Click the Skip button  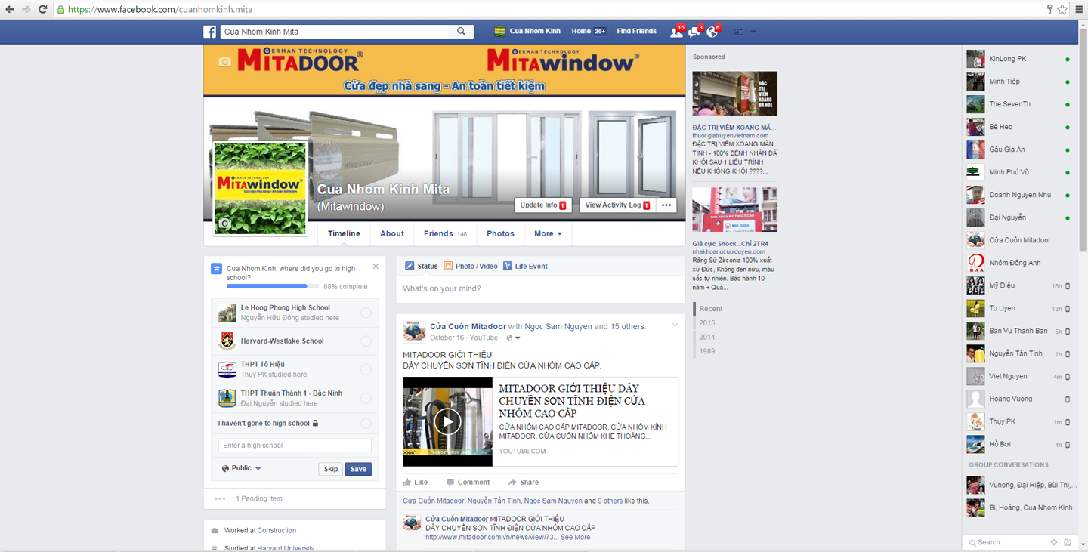(331, 469)
